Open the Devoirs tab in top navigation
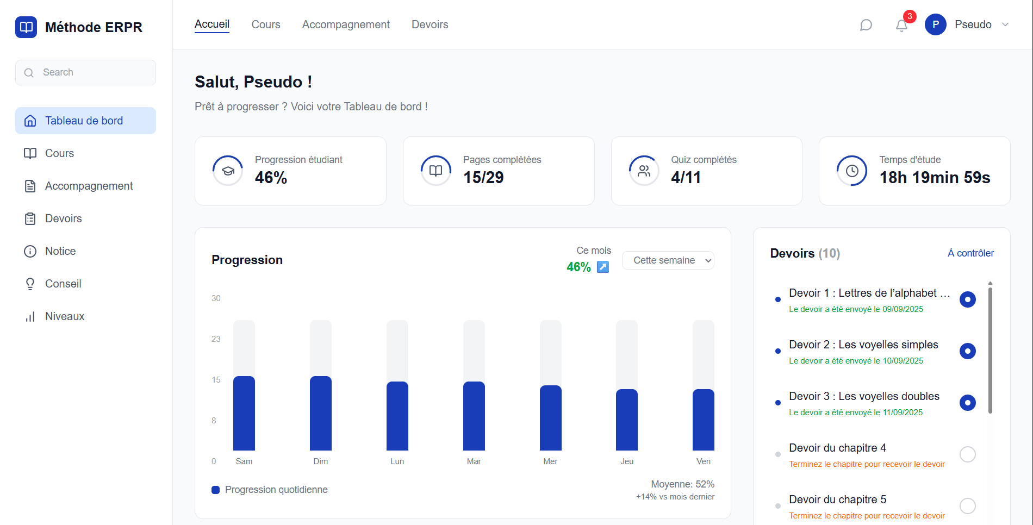The width and height of the screenshot is (1033, 525). (430, 24)
